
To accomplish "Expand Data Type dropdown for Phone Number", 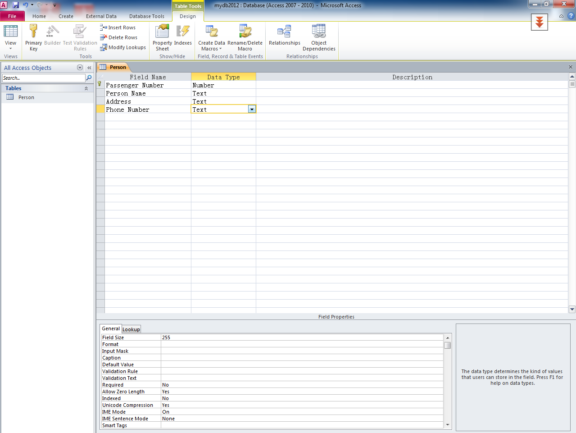I will (252, 109).
